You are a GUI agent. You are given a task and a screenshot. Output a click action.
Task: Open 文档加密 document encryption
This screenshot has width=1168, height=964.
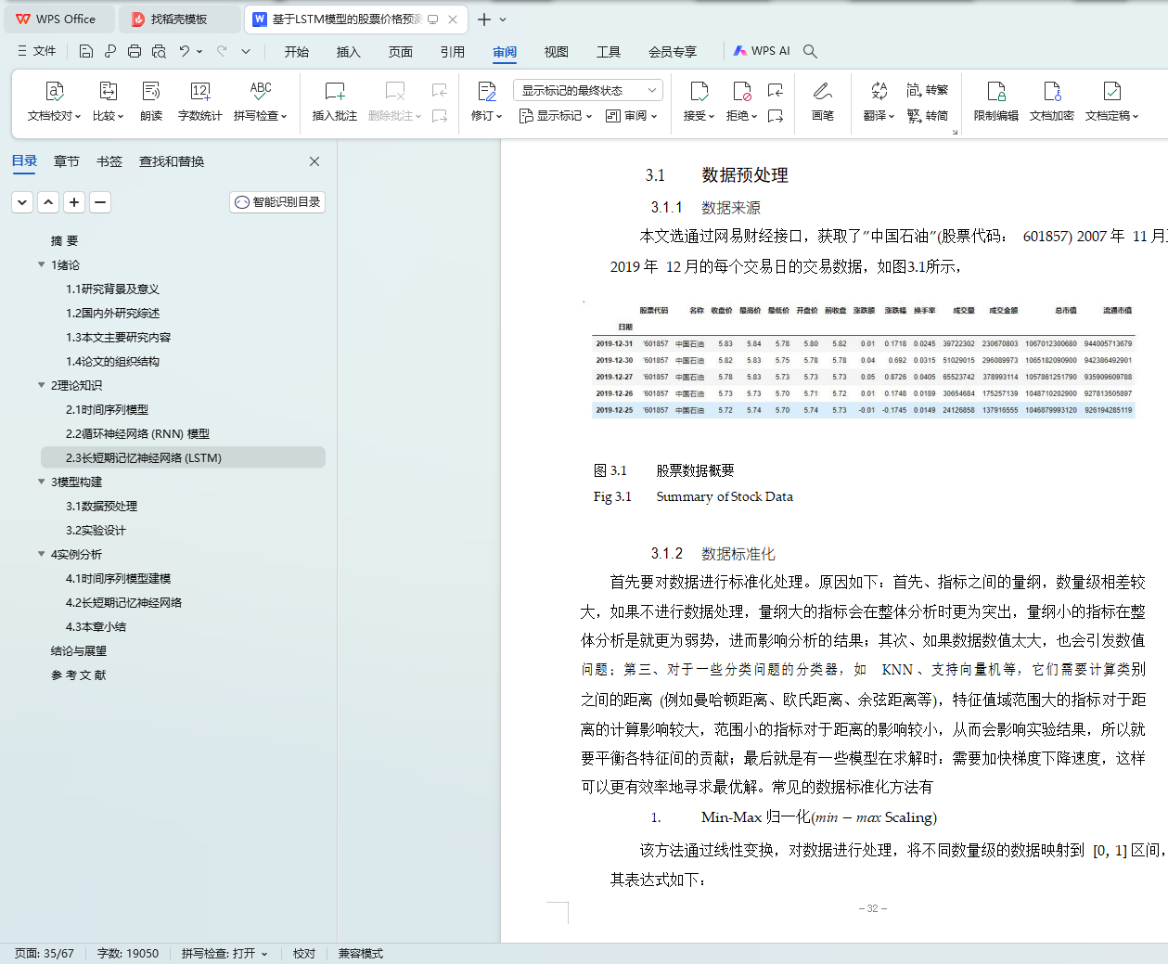coord(1052,102)
